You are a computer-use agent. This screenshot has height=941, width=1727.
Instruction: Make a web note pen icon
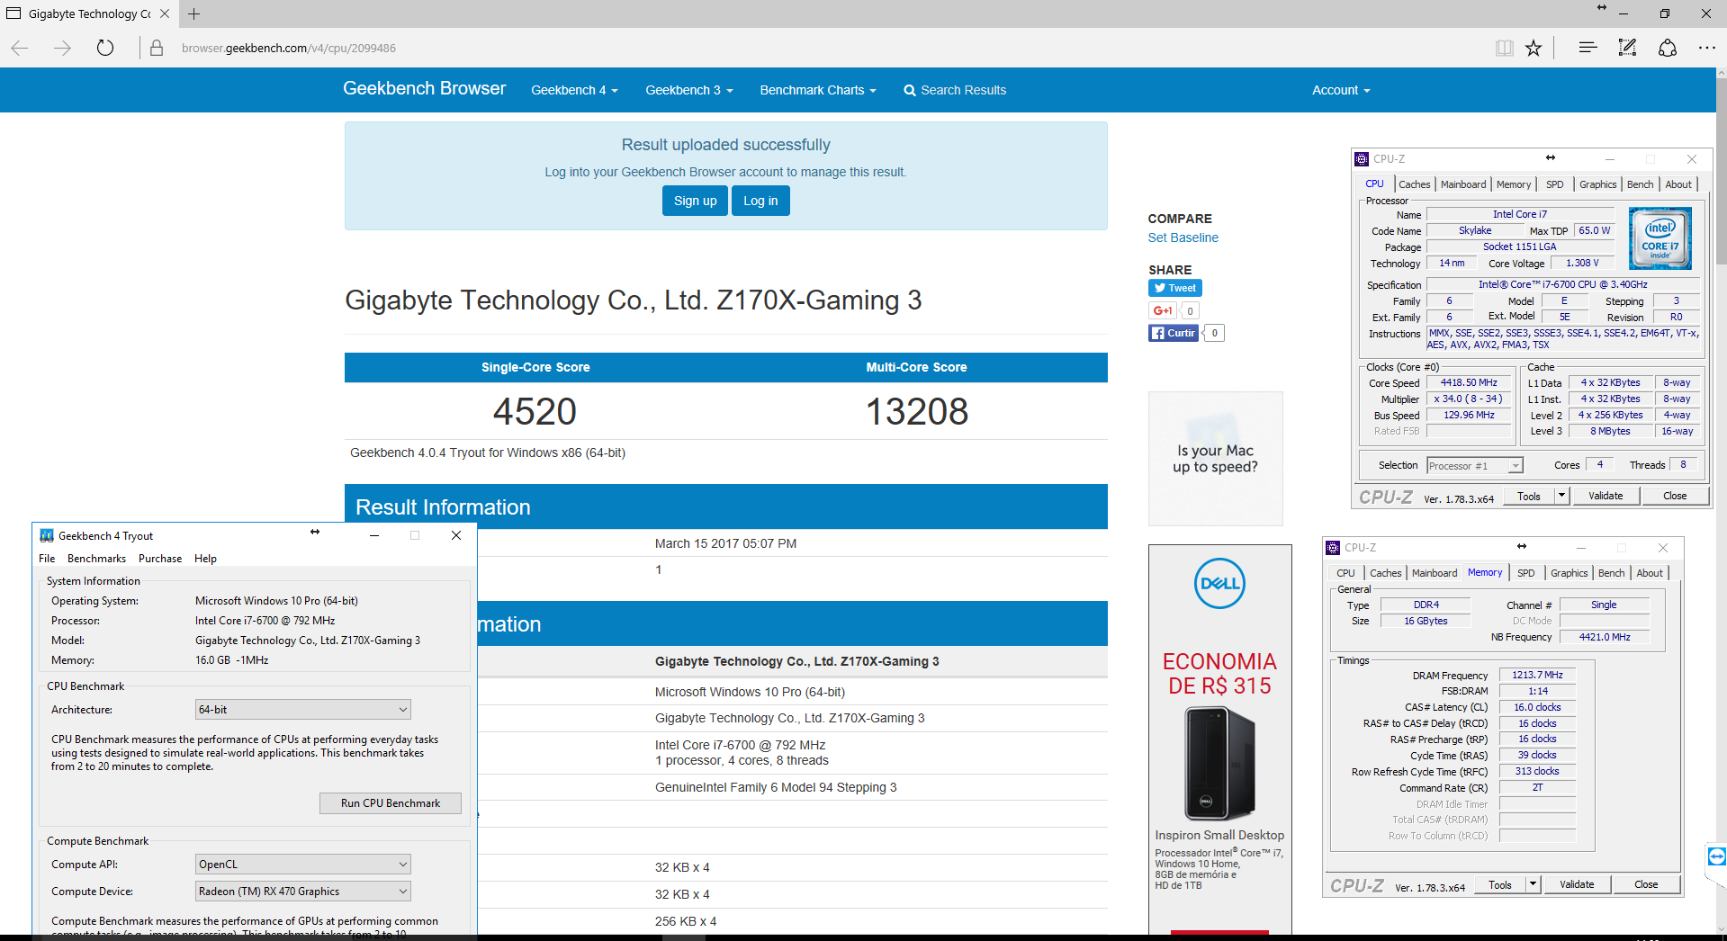pyautogui.click(x=1627, y=48)
